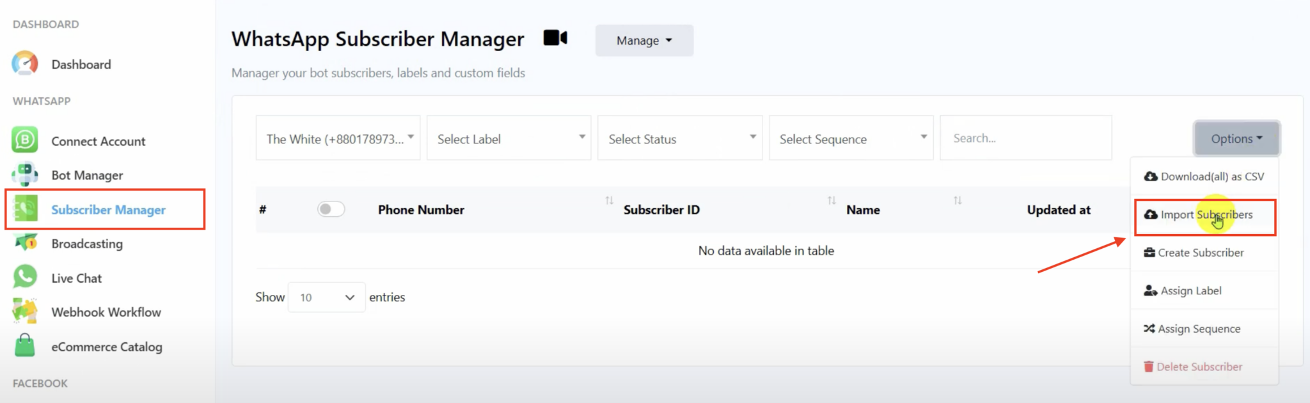Choose Download(all) as CSV option
This screenshot has height=403, width=1310.
pyautogui.click(x=1204, y=177)
